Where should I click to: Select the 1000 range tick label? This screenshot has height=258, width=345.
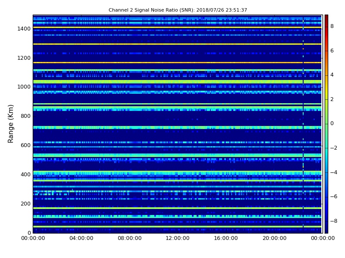click(24, 87)
